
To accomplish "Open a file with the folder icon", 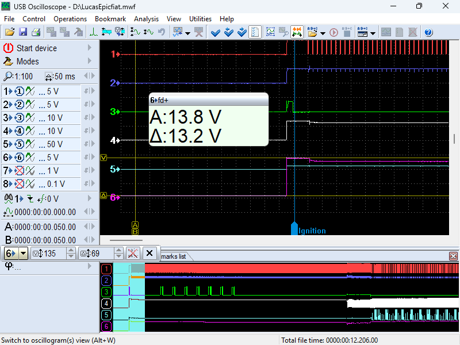I will pos(9,32).
